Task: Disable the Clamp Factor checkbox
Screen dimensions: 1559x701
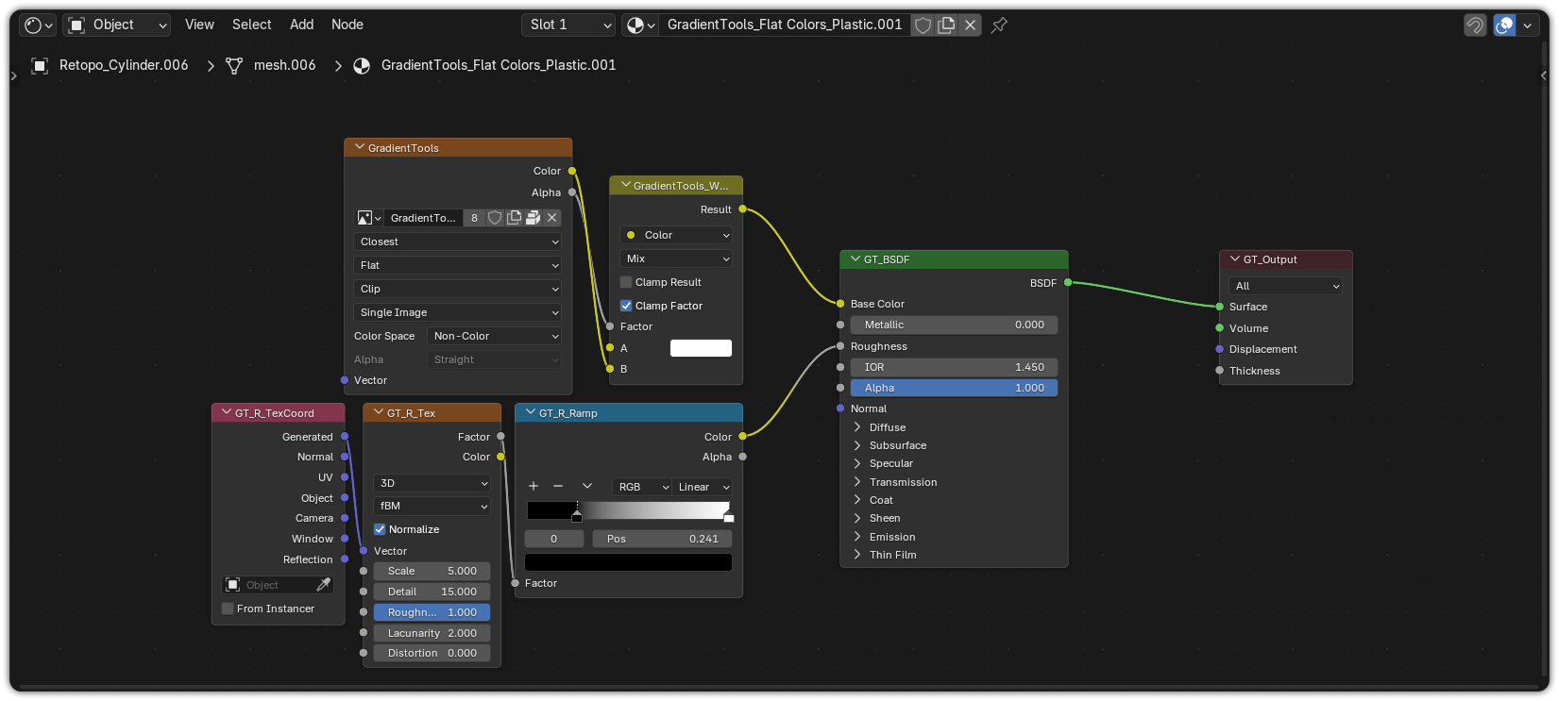Action: (x=626, y=306)
